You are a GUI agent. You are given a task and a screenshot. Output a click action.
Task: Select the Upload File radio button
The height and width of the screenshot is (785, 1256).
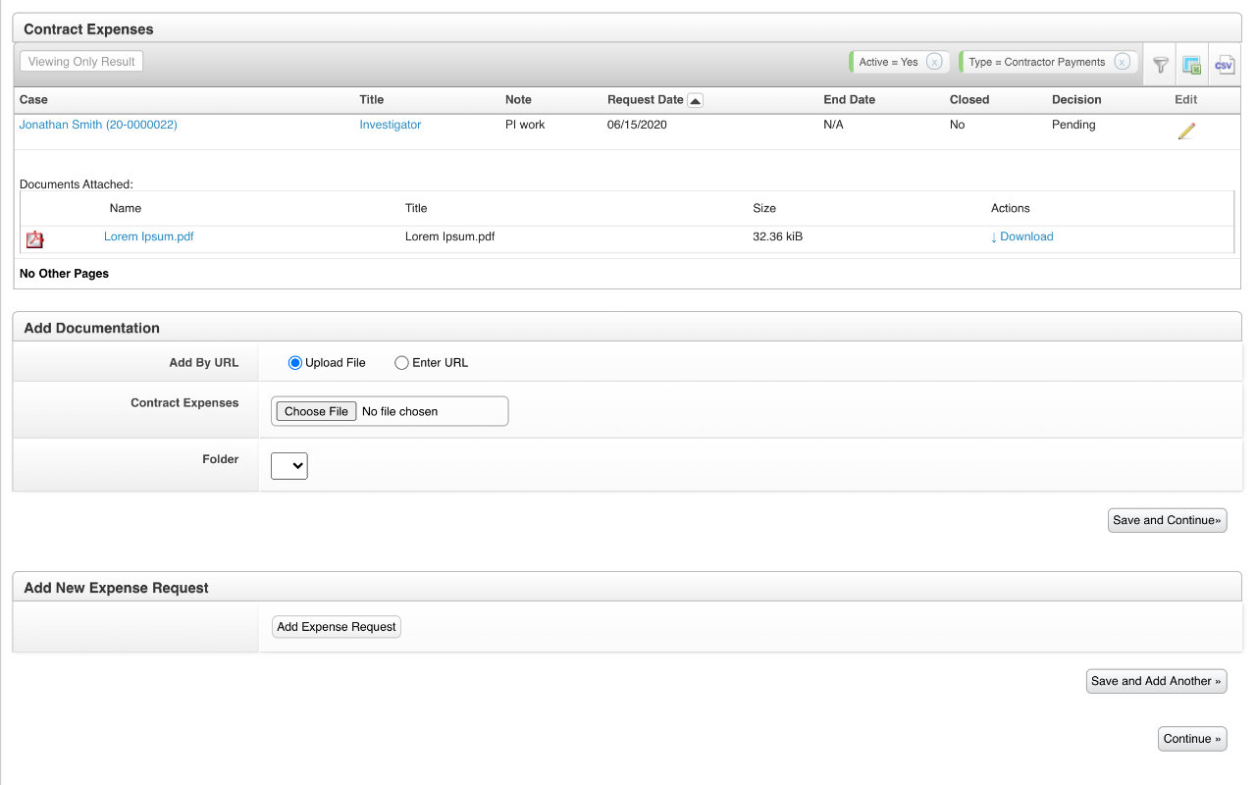coord(294,363)
